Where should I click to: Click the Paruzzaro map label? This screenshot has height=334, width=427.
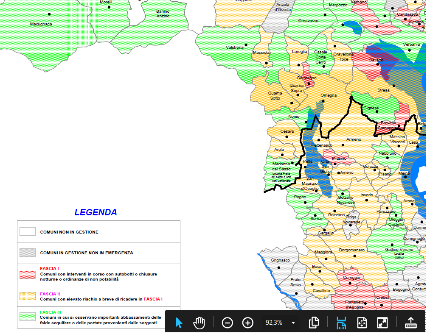click(386, 212)
